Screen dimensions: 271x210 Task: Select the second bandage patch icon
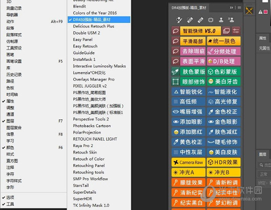pyautogui.click(x=200, y=20)
